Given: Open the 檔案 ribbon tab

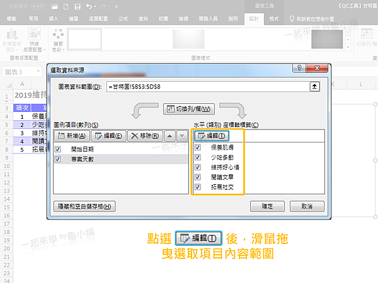Looking at the screenshot, I should point(11,19).
